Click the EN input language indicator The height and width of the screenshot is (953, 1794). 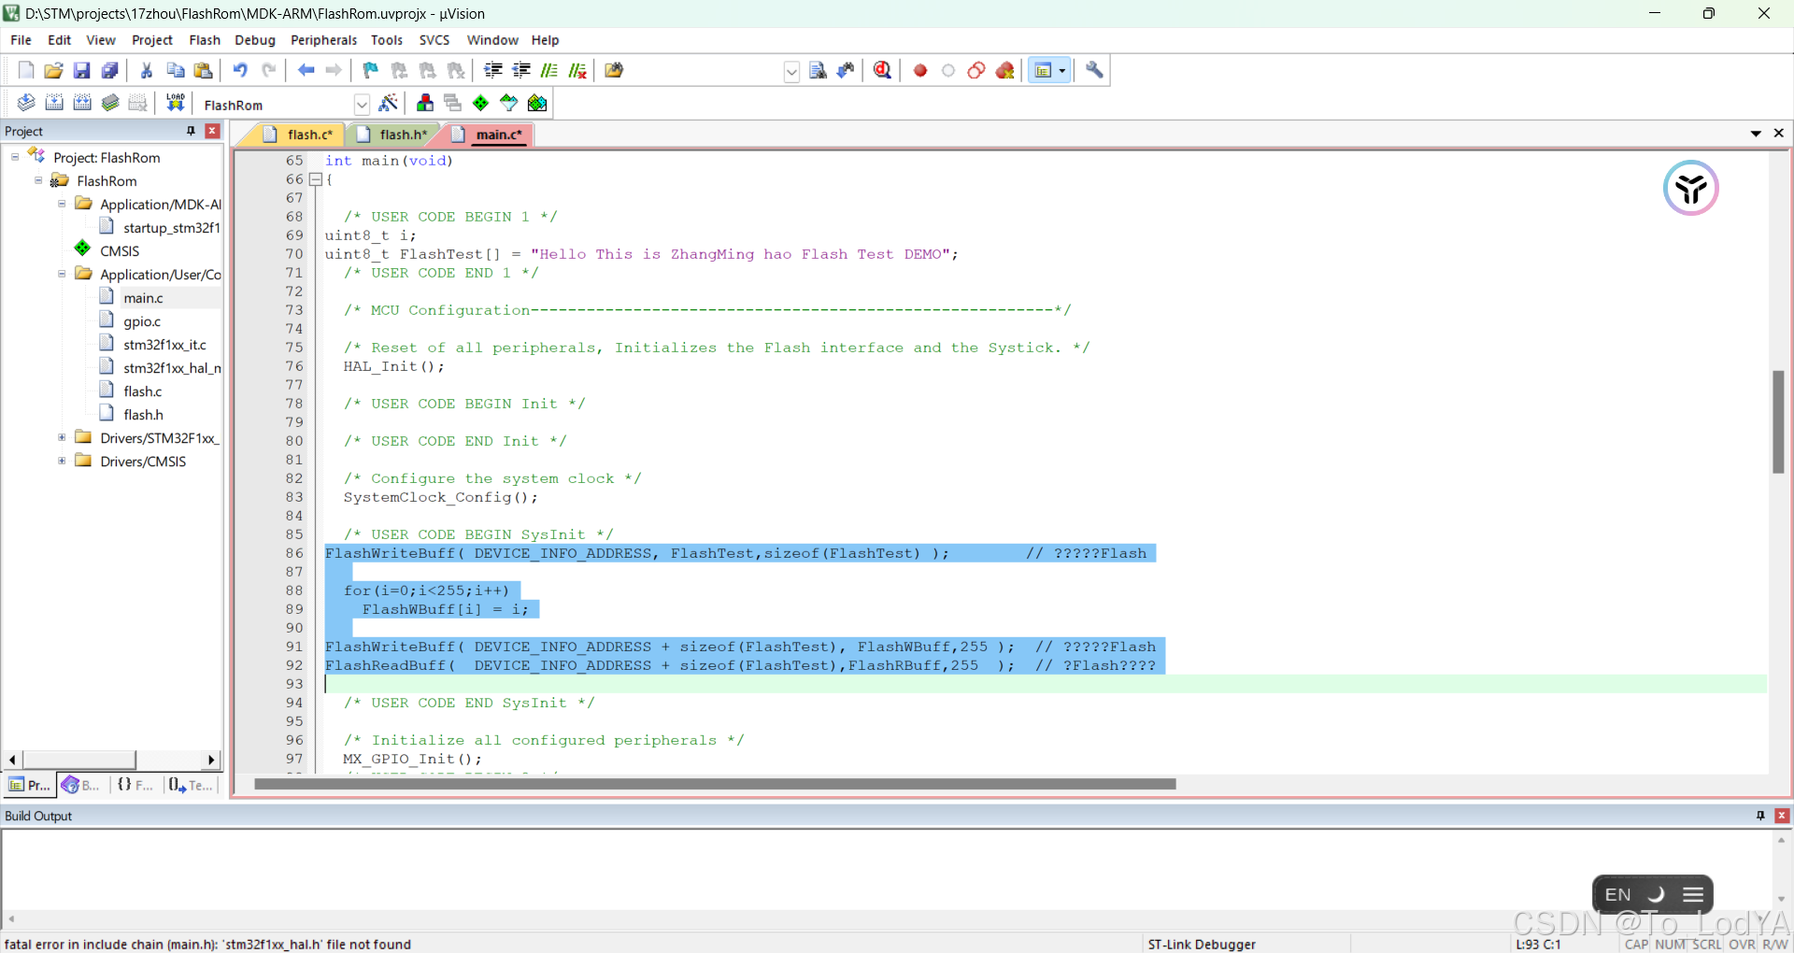(1618, 895)
